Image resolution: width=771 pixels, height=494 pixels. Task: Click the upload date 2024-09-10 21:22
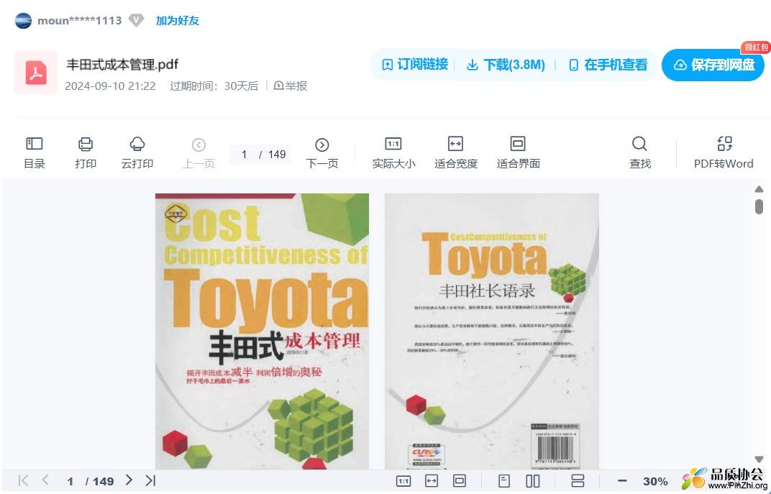pos(110,86)
